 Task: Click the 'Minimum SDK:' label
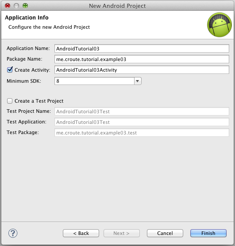[24, 81]
